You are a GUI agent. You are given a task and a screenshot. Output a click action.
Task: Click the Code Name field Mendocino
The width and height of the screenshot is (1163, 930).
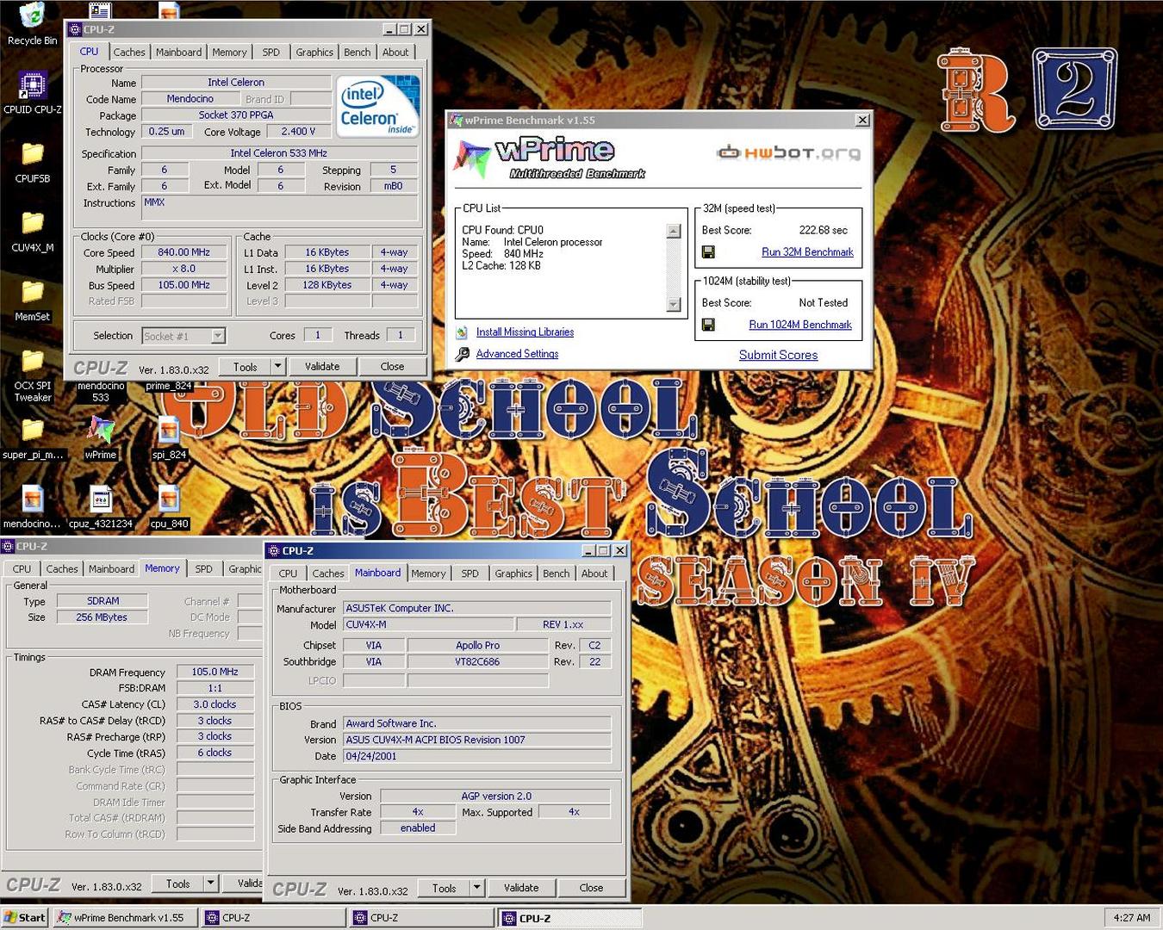click(190, 99)
